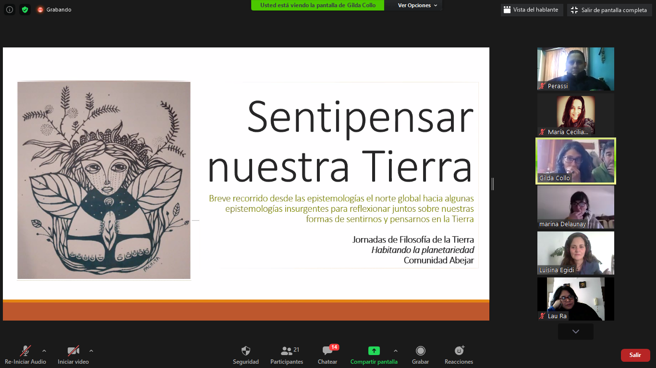Start recording with the Grabar icon
656x368 pixels.
420,351
